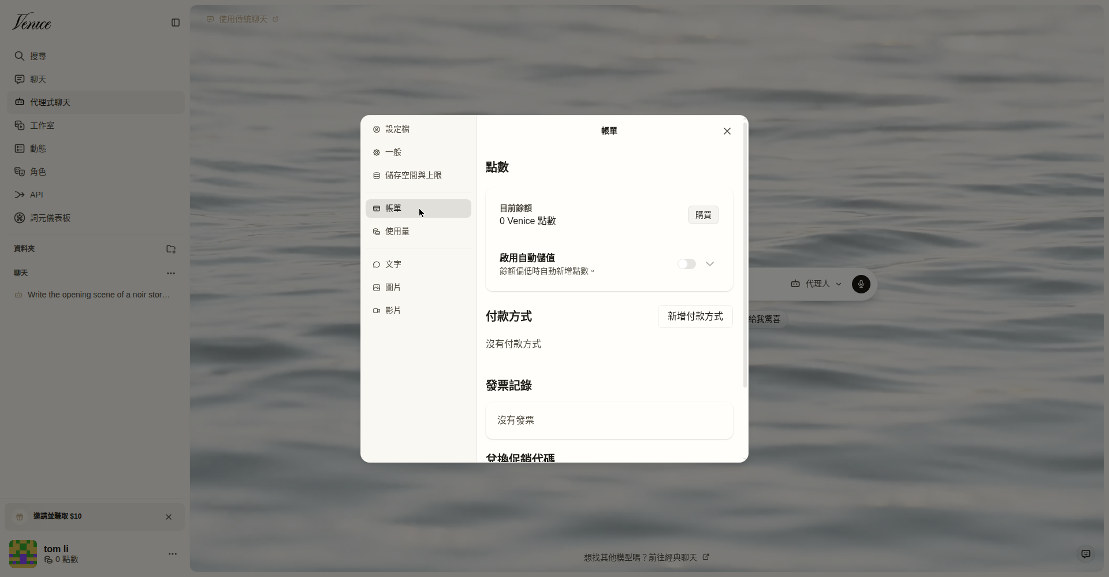
Task: Select 代理式聊天 in sidebar
Action: click(96, 102)
